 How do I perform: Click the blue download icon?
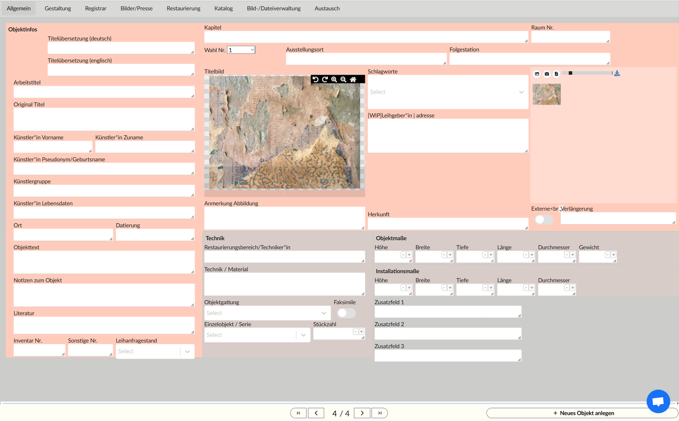[x=617, y=74]
